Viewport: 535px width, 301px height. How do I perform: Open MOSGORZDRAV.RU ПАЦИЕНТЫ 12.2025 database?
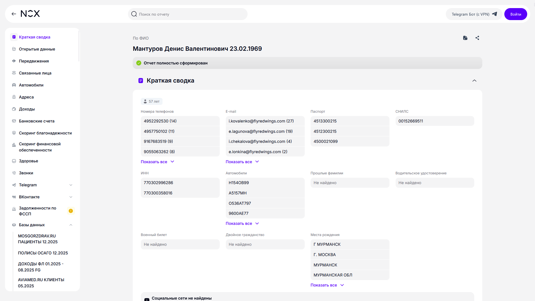click(38, 239)
